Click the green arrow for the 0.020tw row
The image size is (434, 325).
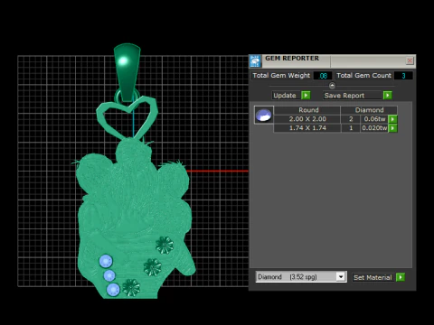point(392,128)
